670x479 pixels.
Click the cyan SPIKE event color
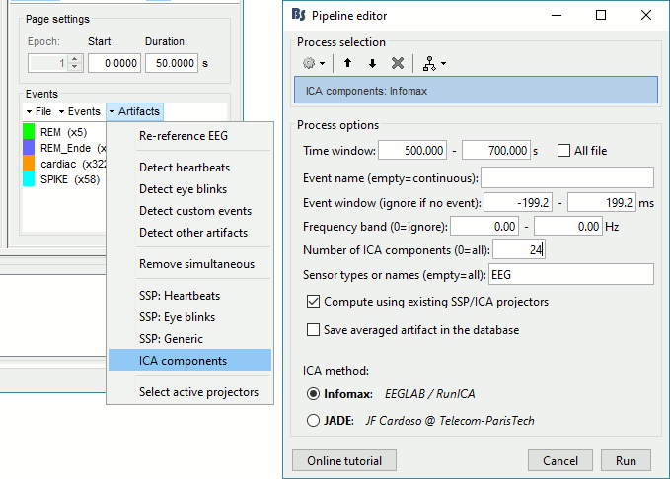pyautogui.click(x=30, y=178)
